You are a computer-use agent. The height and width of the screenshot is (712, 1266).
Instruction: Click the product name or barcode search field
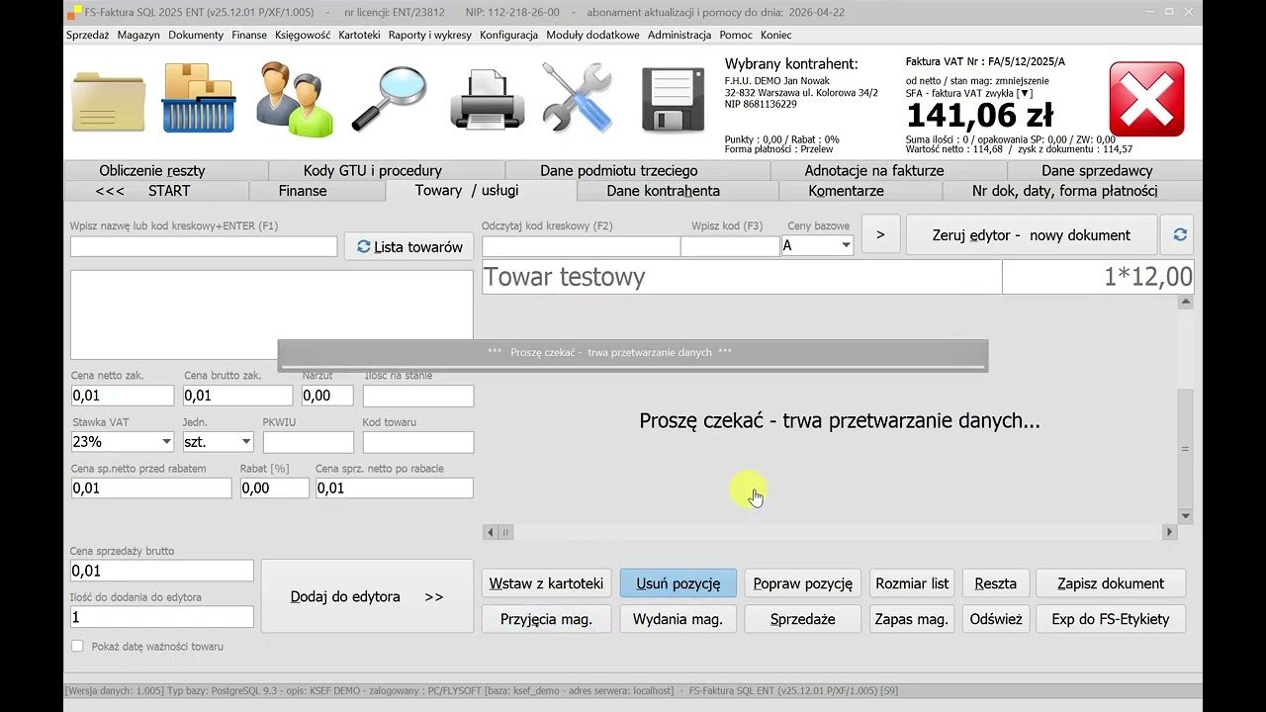click(x=204, y=246)
